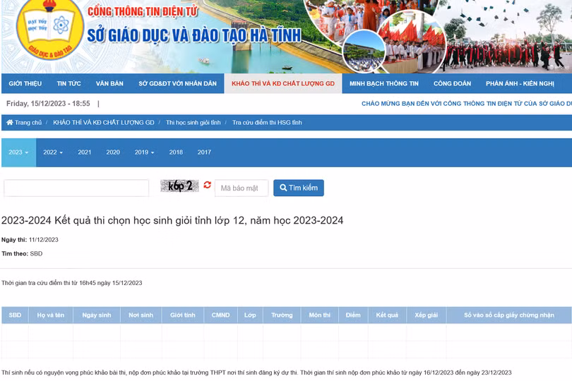This screenshot has height=381, width=572.
Task: Expand the 2019 year dropdown
Action: point(144,152)
